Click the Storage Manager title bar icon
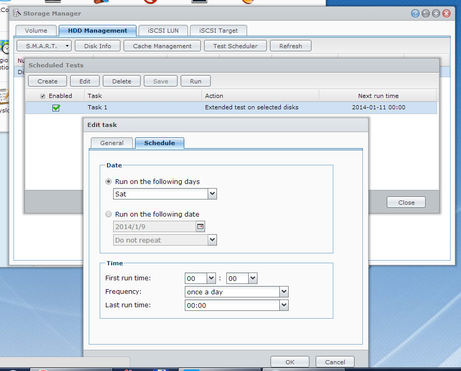This screenshot has width=461, height=371. (x=17, y=13)
